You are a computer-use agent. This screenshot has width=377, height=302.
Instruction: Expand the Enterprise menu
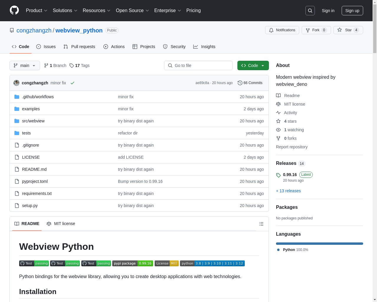(x=168, y=11)
